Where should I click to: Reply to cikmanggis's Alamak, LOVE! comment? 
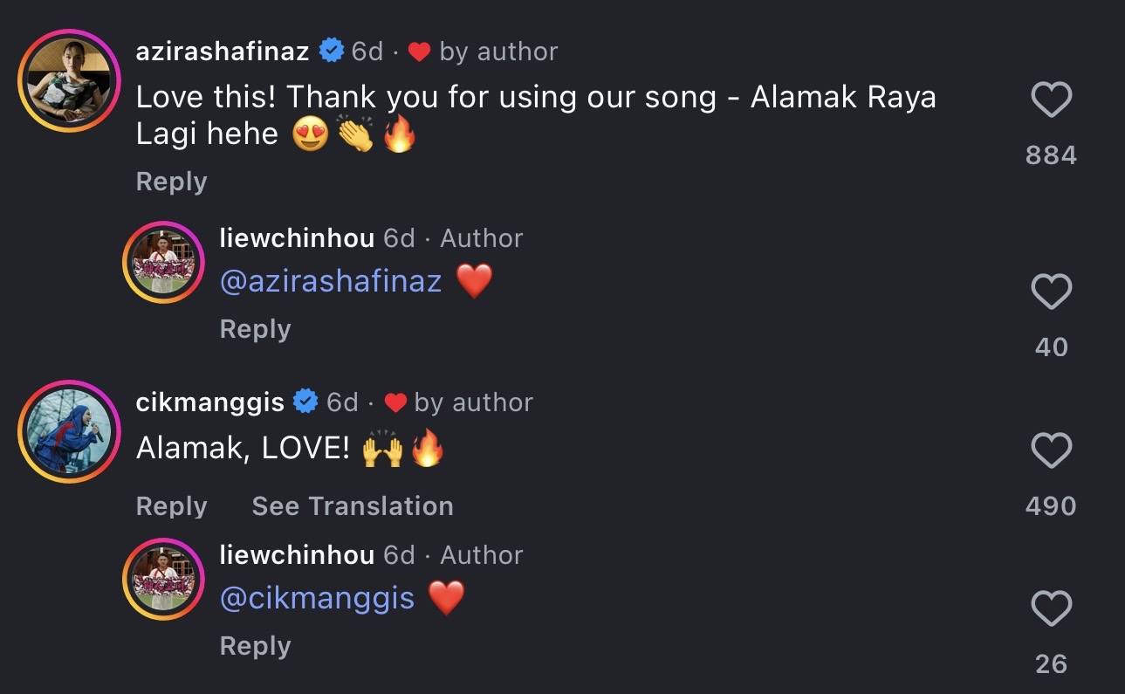point(171,506)
